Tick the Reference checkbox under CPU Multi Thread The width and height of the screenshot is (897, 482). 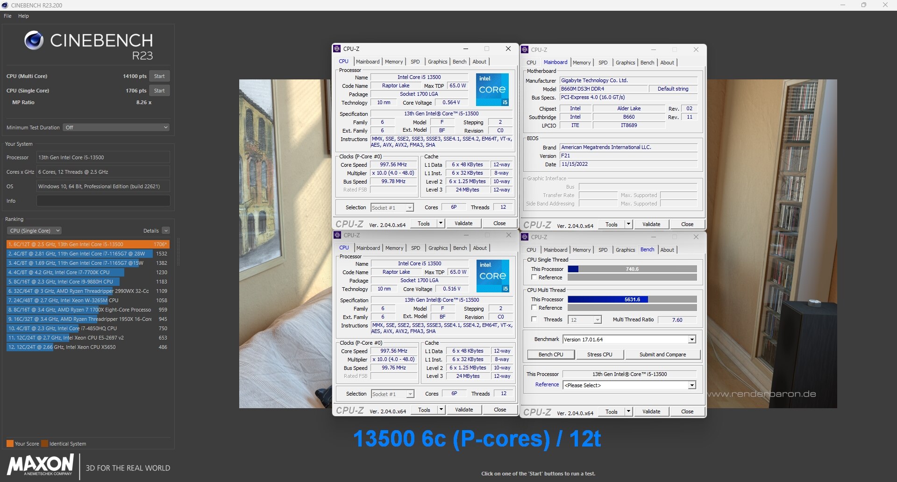(x=534, y=308)
